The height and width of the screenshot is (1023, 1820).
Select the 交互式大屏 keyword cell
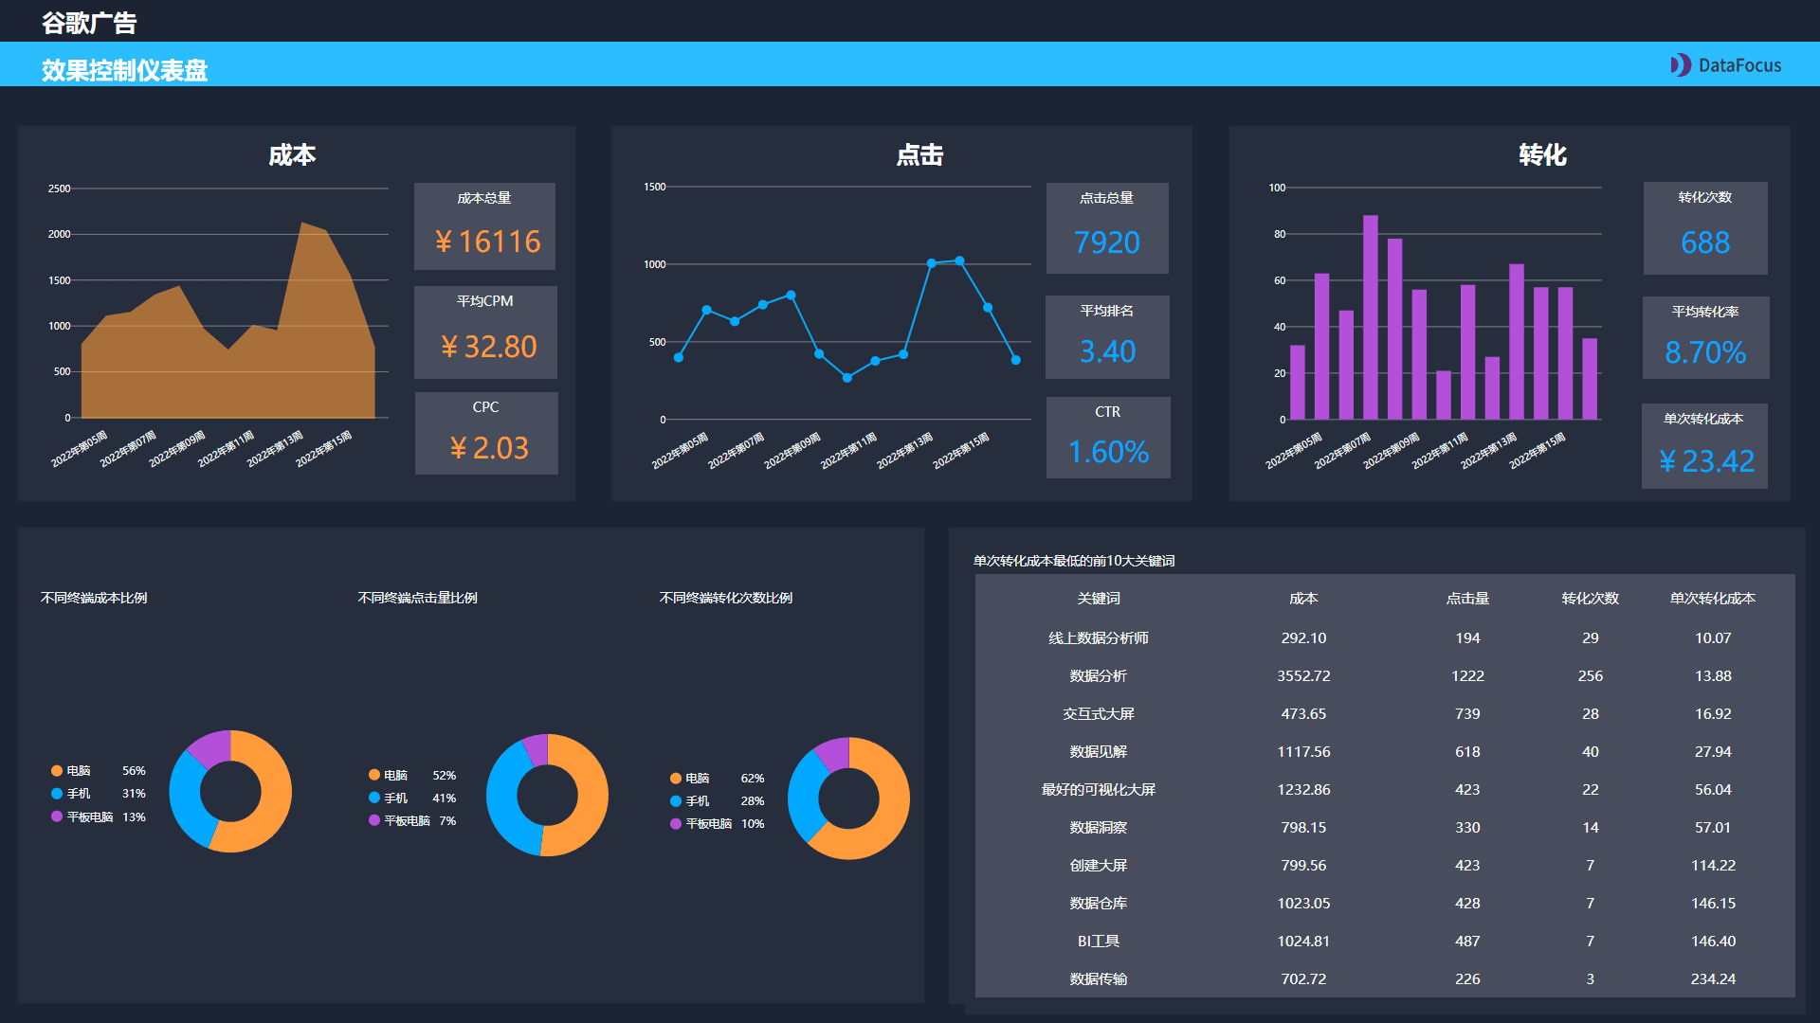point(1099,713)
